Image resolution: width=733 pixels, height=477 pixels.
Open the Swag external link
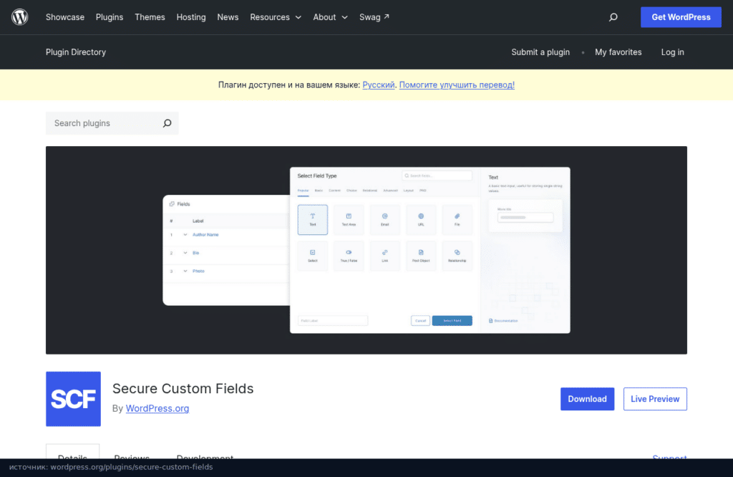(x=374, y=17)
